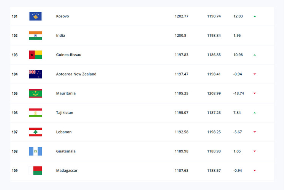
Task: Click the Madagascar flag icon
Action: click(35, 171)
